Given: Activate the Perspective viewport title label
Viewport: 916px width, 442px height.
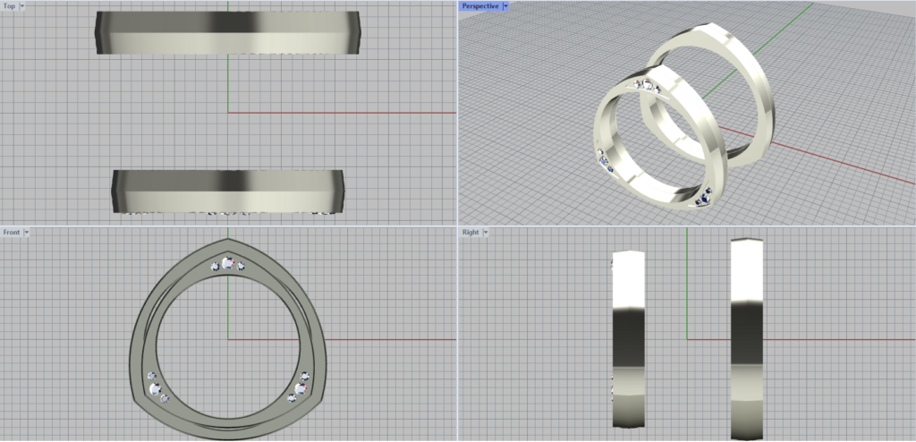Looking at the screenshot, I should click(479, 5).
